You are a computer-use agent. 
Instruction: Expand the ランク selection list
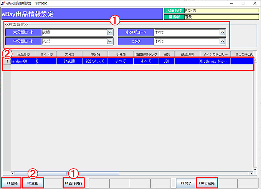222,41
